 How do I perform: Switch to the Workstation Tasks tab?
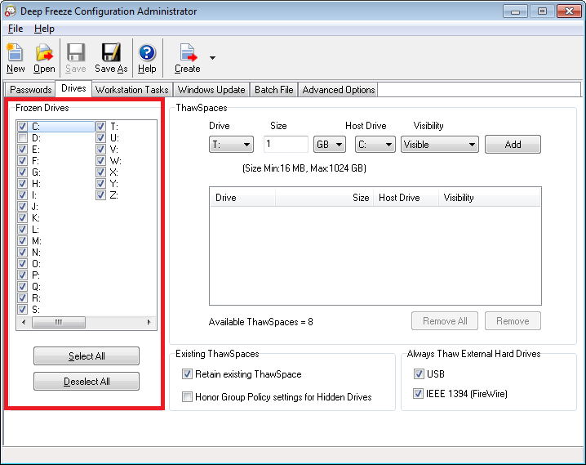click(x=131, y=90)
